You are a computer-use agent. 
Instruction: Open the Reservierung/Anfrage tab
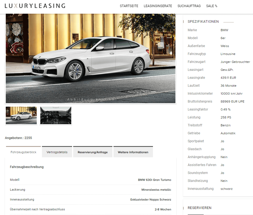(x=93, y=152)
